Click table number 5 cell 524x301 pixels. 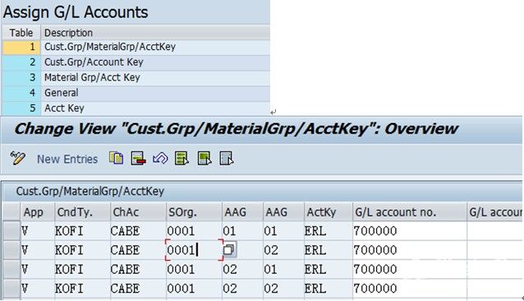[x=21, y=108]
